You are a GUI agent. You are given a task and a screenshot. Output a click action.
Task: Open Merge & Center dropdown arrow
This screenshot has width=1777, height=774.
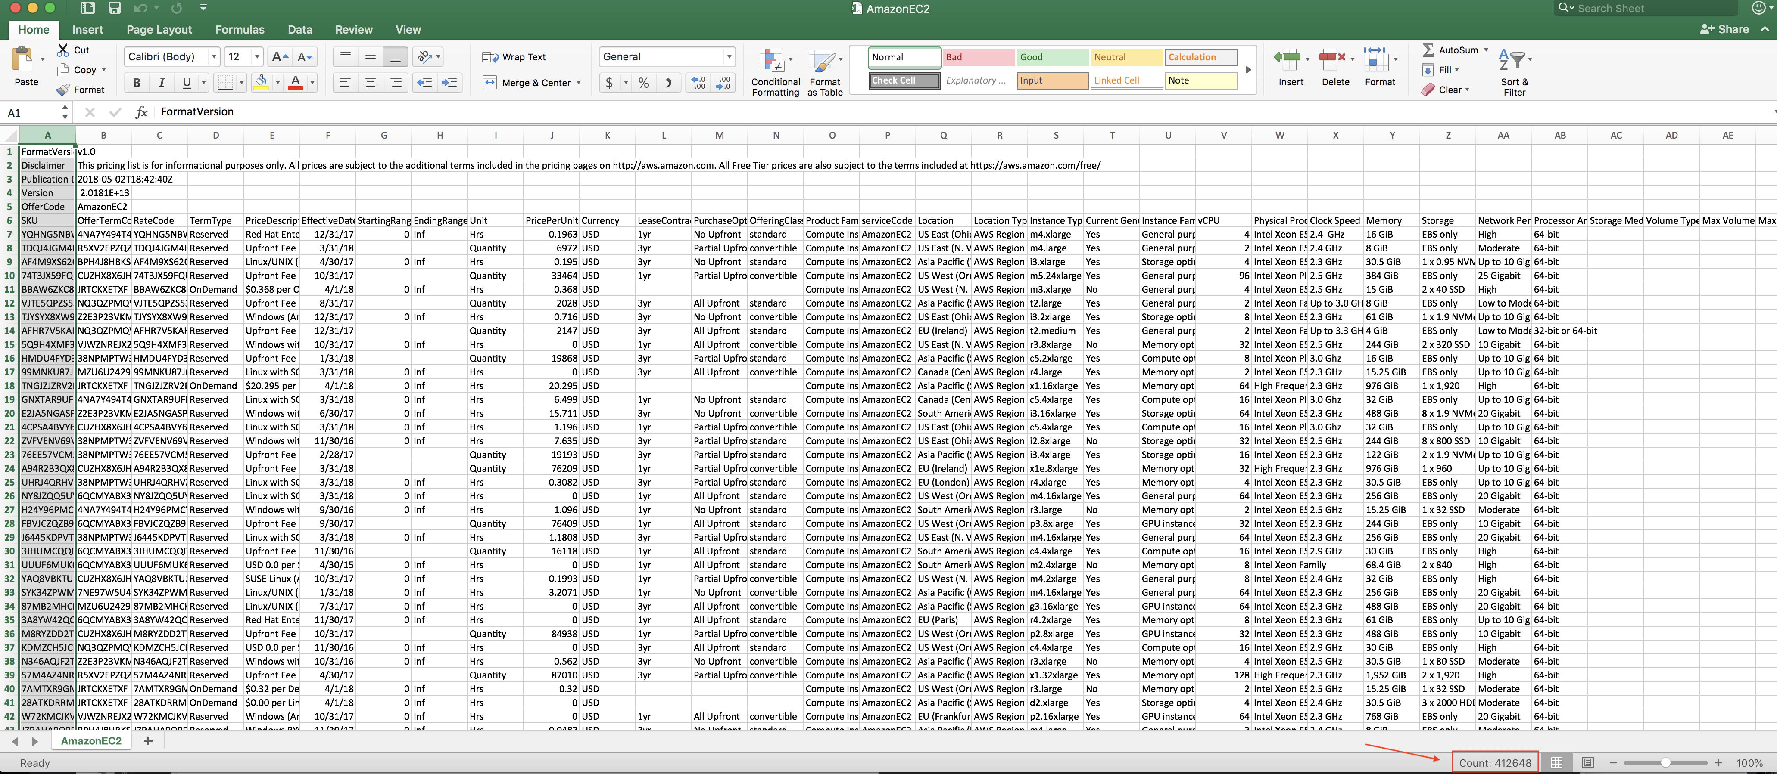point(579,83)
